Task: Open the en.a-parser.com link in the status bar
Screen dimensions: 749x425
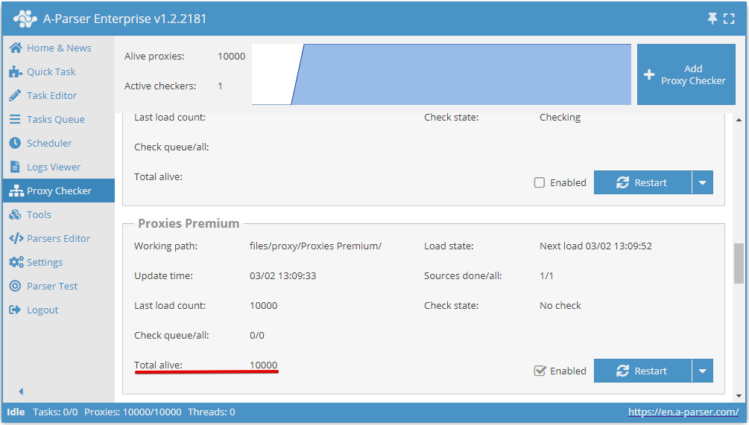Action: coord(683,412)
